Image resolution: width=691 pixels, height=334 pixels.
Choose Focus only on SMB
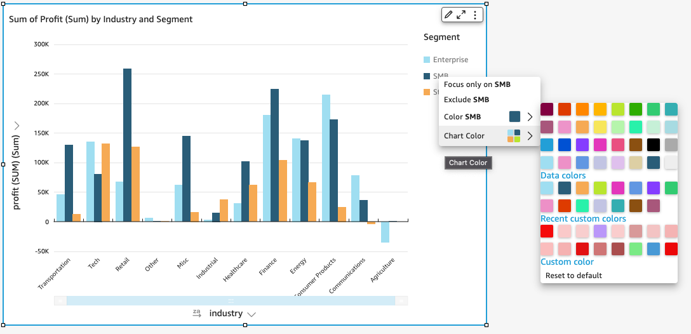(x=476, y=84)
